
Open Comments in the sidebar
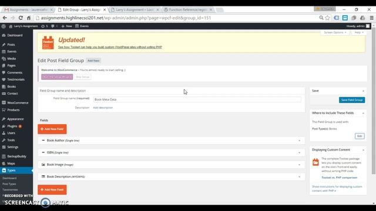(x=15, y=73)
